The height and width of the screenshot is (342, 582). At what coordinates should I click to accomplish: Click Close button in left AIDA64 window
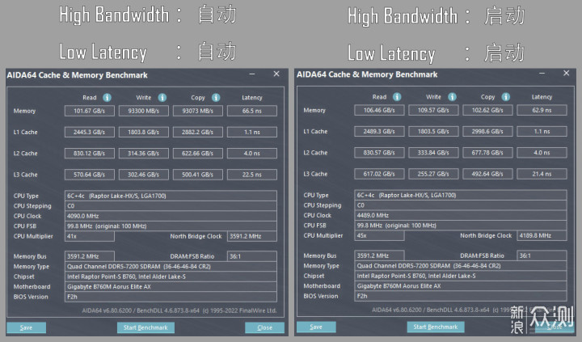click(264, 327)
